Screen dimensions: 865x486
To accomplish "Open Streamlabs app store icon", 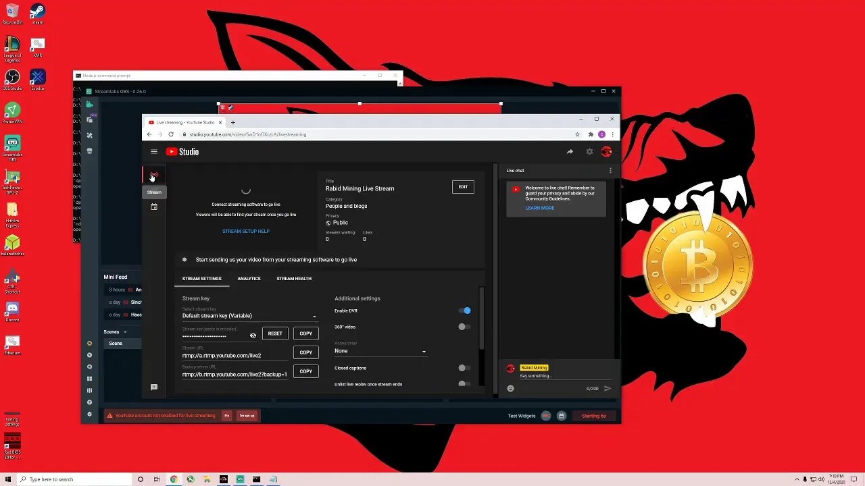I will [89, 151].
